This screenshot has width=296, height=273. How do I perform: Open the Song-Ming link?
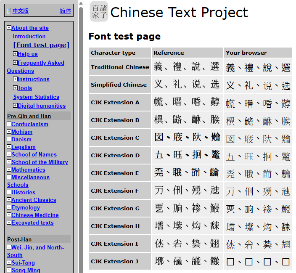pos(26,270)
